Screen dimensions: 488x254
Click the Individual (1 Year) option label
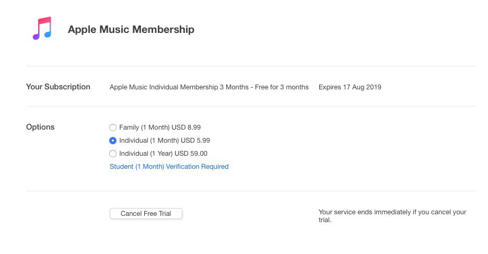point(146,154)
